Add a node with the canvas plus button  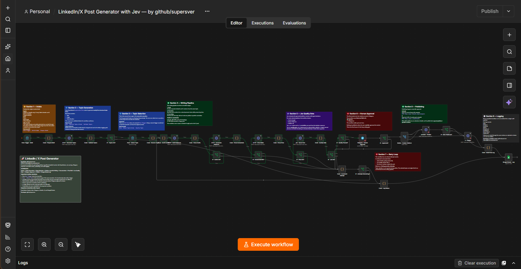(509, 35)
